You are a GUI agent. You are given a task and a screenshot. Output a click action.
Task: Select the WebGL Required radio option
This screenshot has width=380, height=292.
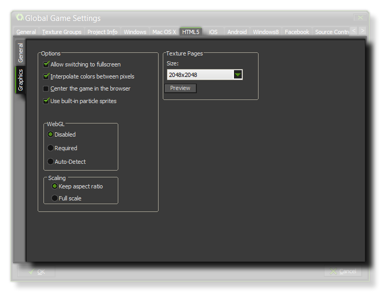pyautogui.click(x=51, y=148)
